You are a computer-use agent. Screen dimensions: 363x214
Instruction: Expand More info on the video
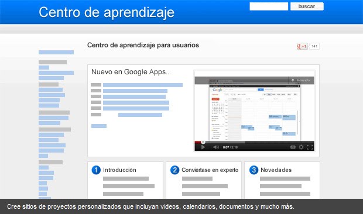[x=301, y=80]
